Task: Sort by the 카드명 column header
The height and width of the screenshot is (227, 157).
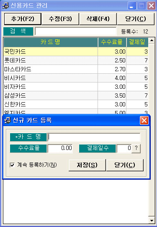Action: click(51, 42)
